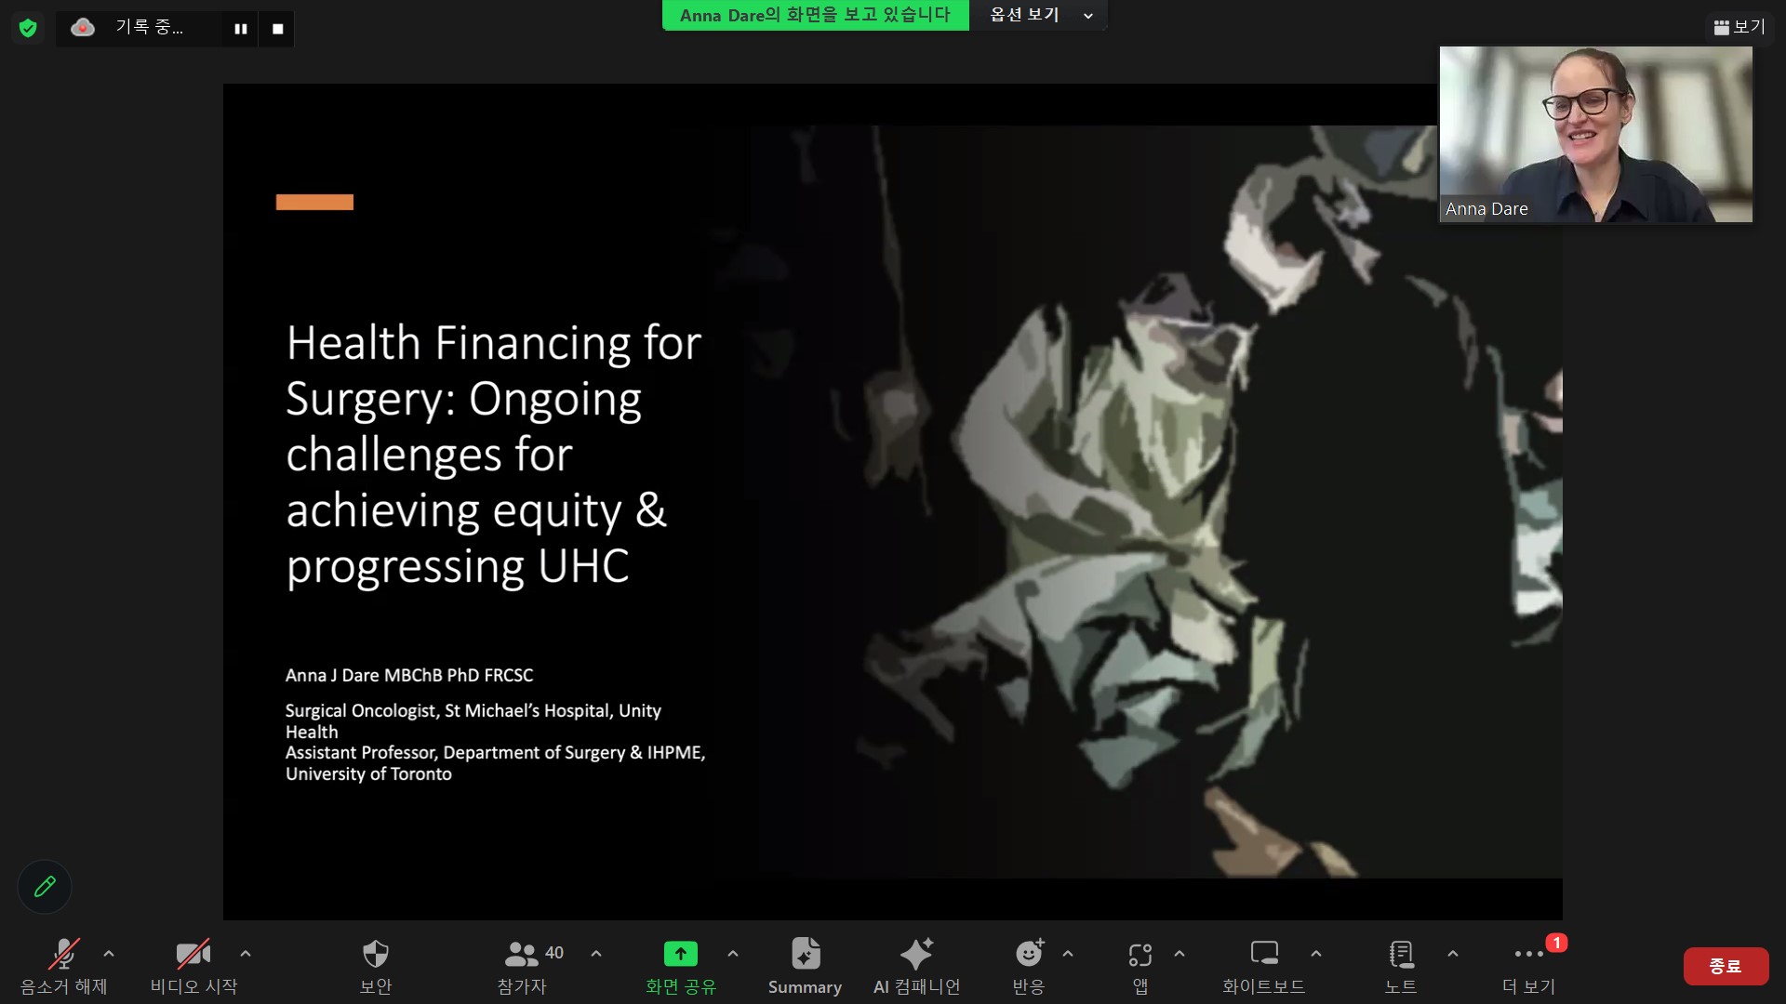Open the 보안 security shield menu
The image size is (1786, 1004).
375,967
